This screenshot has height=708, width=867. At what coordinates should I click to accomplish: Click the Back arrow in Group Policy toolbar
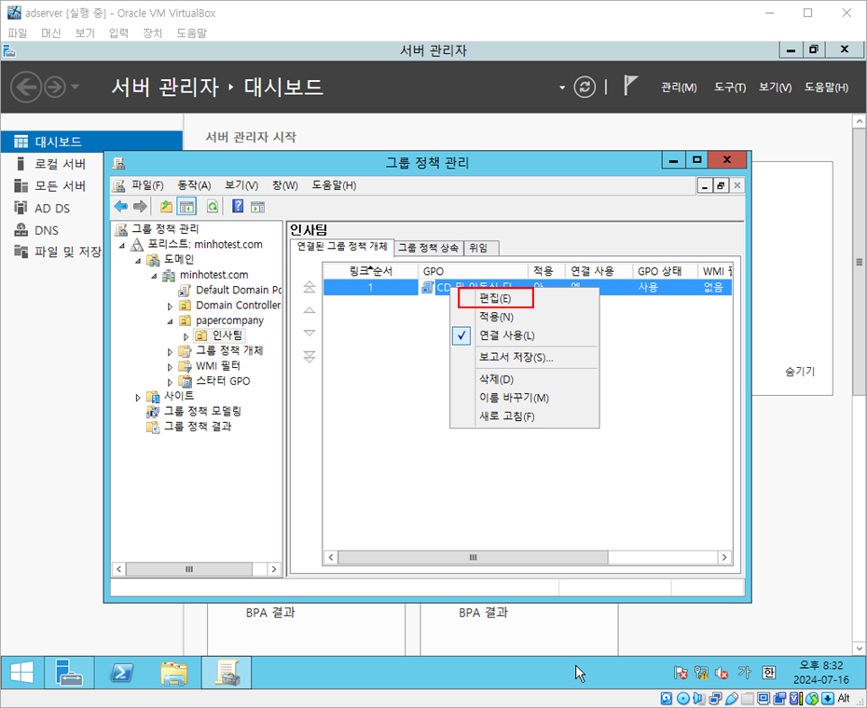120,207
